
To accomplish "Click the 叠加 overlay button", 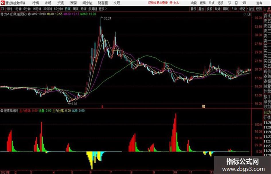I will tap(201, 9).
